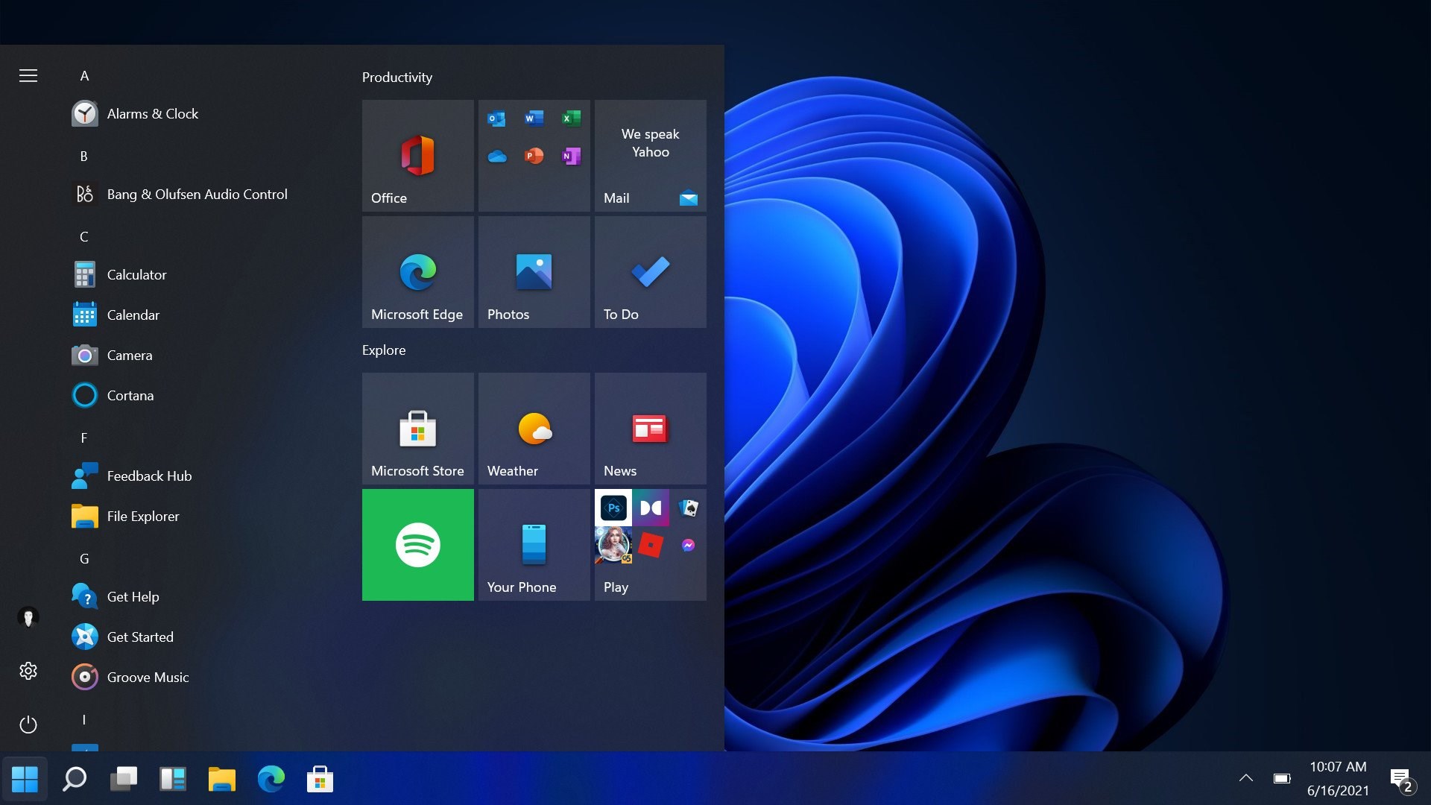Click the Start button on the taskbar

25,778
